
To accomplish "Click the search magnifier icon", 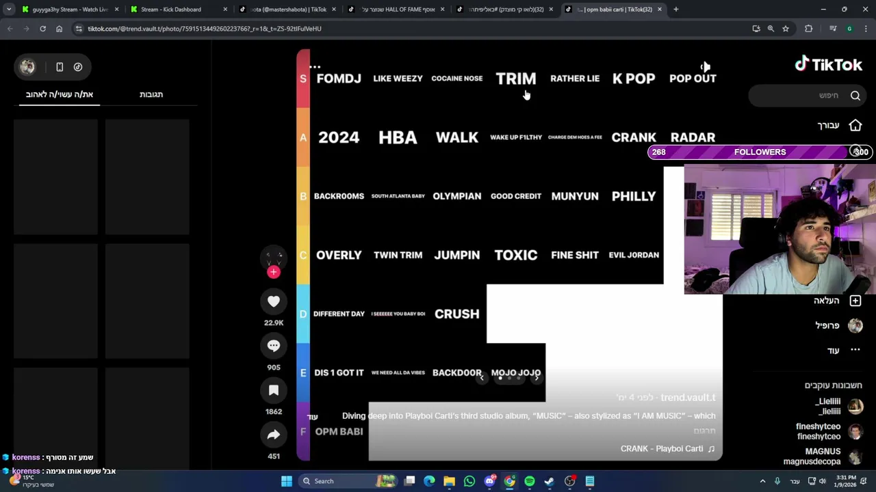I will [x=855, y=96].
